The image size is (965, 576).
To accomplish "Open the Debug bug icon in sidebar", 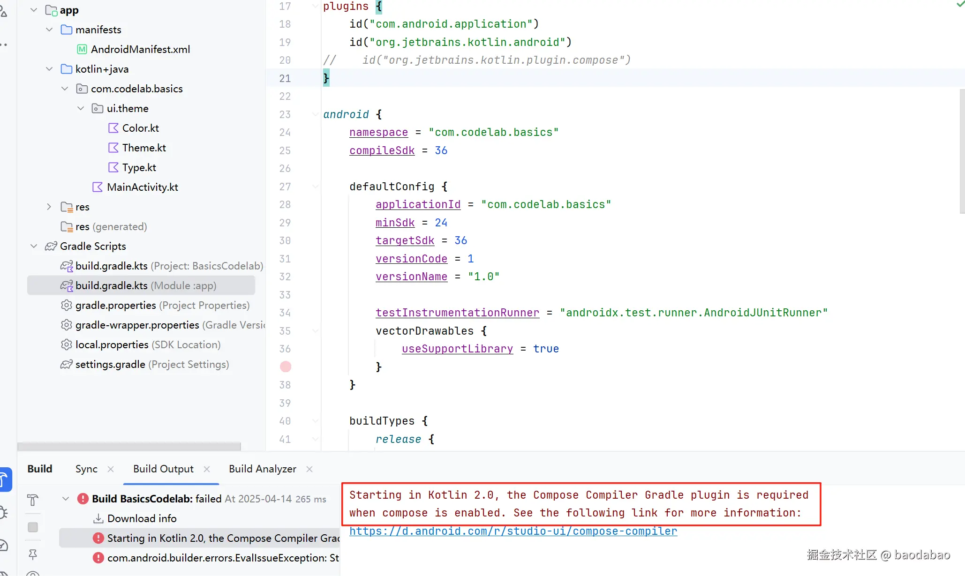I will (4, 512).
